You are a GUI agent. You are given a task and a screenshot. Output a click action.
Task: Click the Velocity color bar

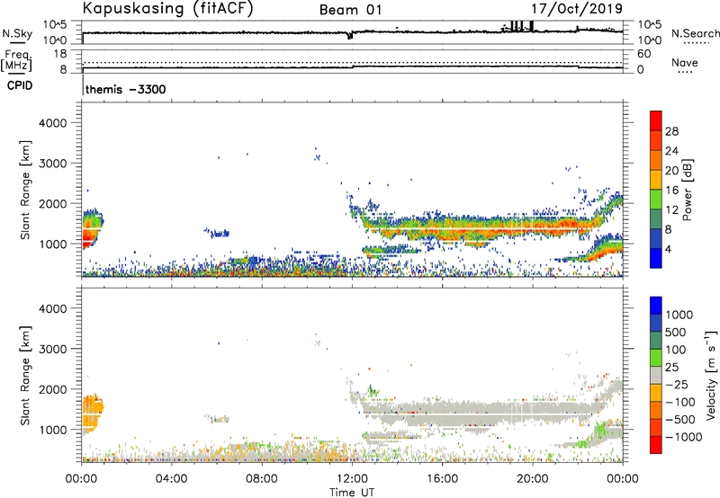(x=656, y=375)
